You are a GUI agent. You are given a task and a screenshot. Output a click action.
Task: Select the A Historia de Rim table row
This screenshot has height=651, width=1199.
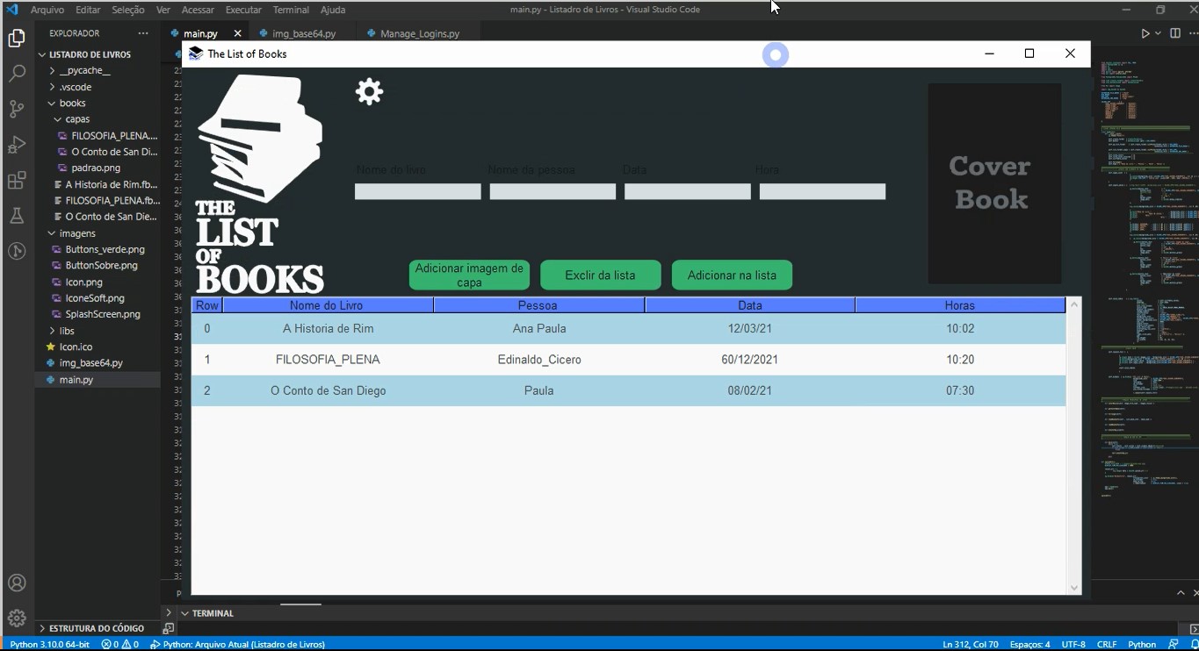coord(628,329)
